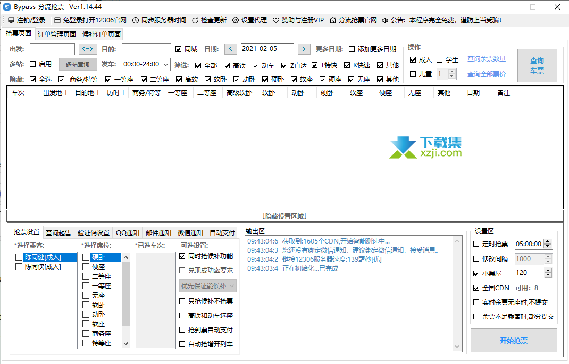Click the previous date arrow button

point(231,49)
